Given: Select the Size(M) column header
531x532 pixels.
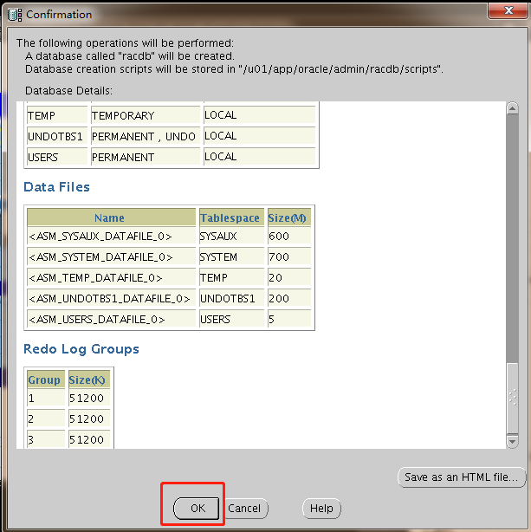Looking at the screenshot, I should pos(288,217).
